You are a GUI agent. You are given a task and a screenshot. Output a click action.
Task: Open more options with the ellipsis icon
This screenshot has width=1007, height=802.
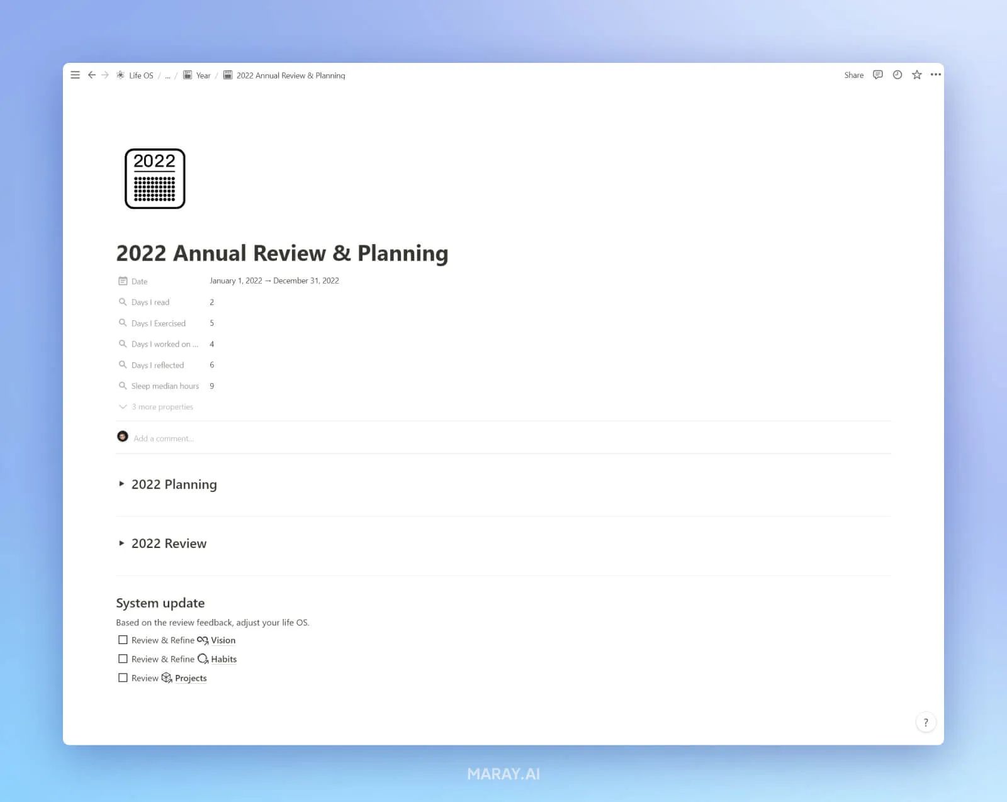pyautogui.click(x=936, y=75)
